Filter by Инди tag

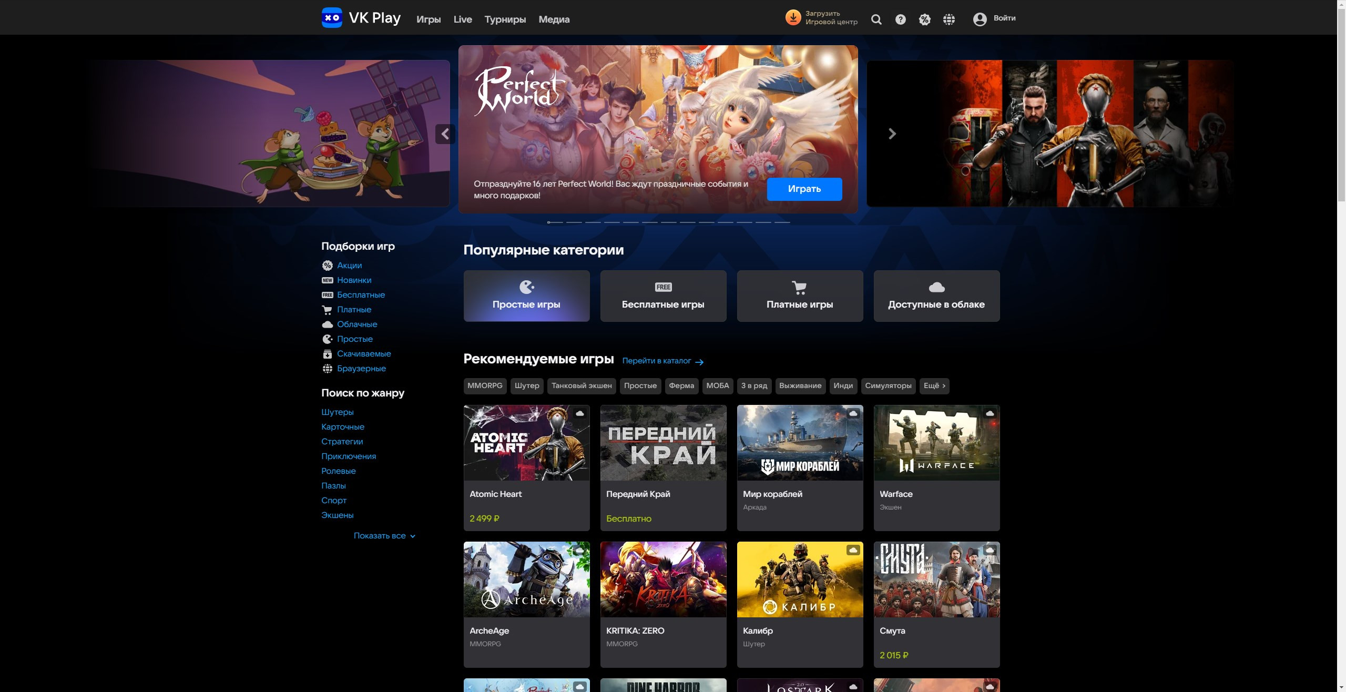click(843, 386)
